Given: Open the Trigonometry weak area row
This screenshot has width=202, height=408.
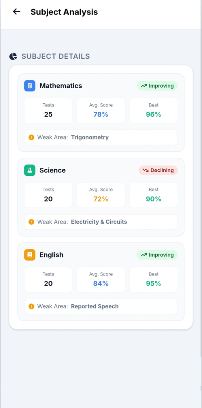Looking at the screenshot, I should tap(101, 137).
